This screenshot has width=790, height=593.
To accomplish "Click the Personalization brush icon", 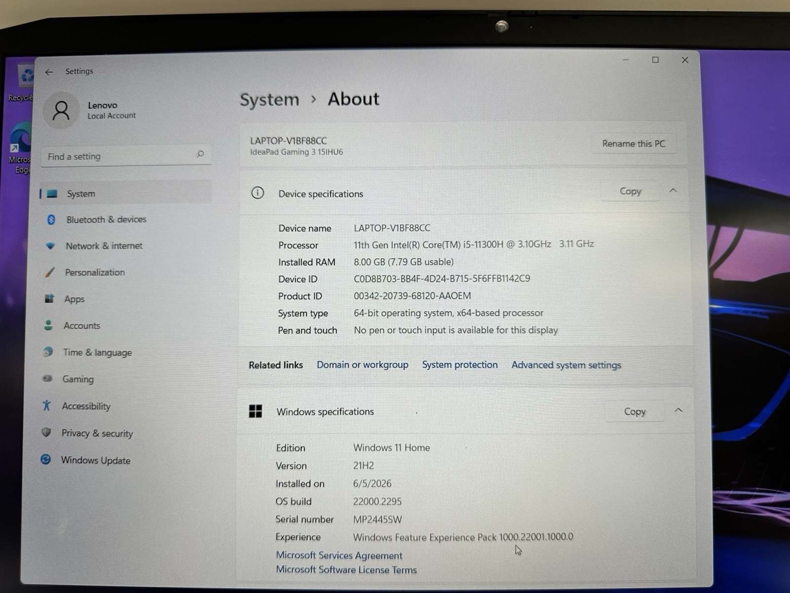I will tap(49, 272).
